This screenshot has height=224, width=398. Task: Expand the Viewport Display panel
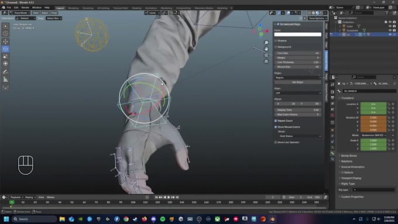(351, 178)
